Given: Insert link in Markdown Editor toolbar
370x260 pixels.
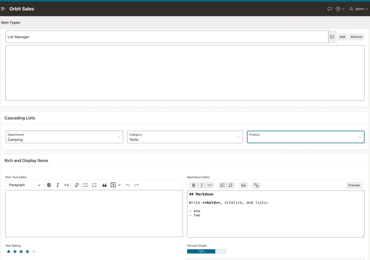Looking at the screenshot, I should pos(256,186).
